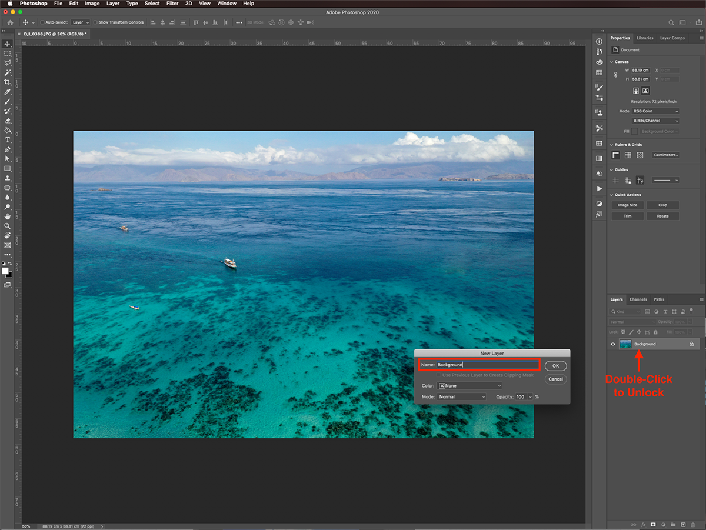Open the Filter menu

coord(172,4)
